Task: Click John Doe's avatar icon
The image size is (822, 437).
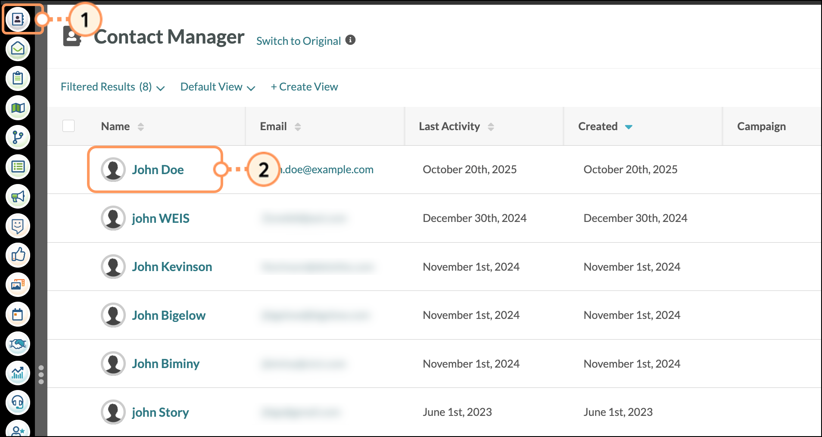Action: click(113, 169)
